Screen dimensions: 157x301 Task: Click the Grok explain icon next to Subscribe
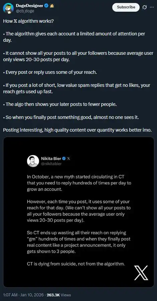pos(145,7)
